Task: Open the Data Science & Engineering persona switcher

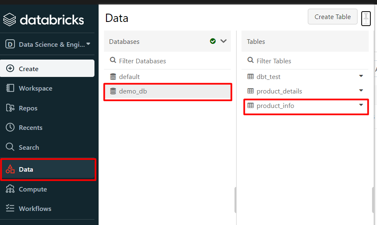Action: coord(48,44)
